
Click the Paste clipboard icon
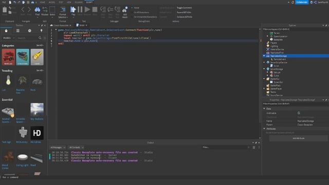[5, 10]
